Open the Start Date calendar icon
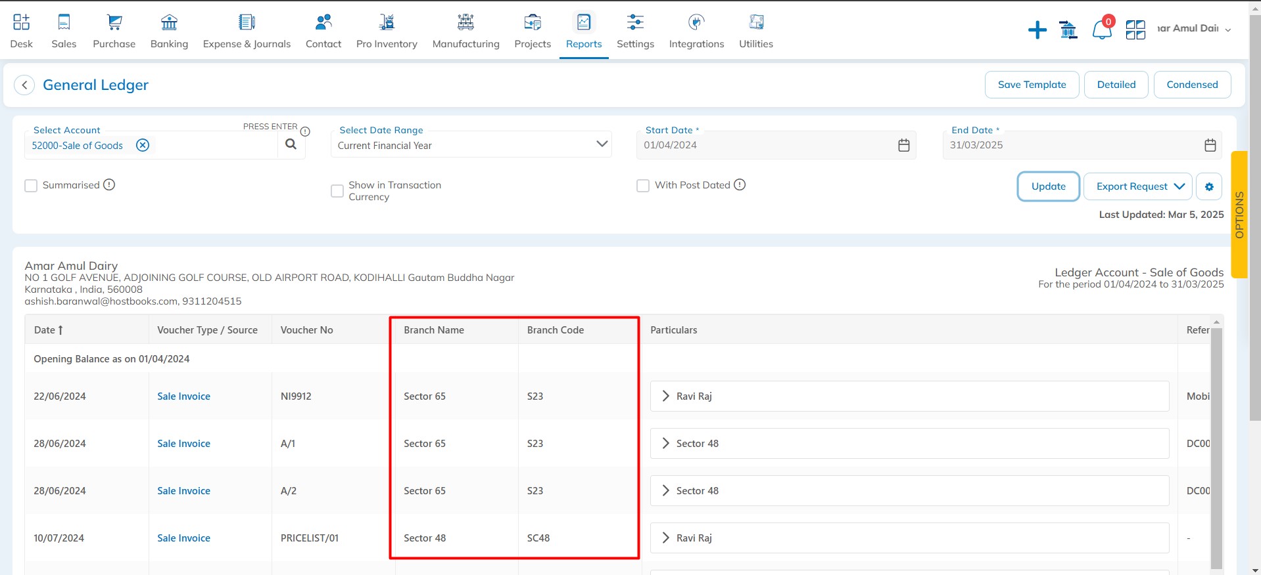The image size is (1261, 575). [904, 145]
